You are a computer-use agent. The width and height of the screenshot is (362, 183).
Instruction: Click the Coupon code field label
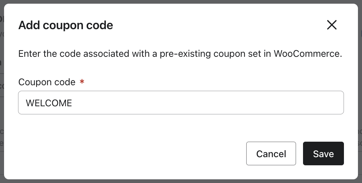pos(47,82)
